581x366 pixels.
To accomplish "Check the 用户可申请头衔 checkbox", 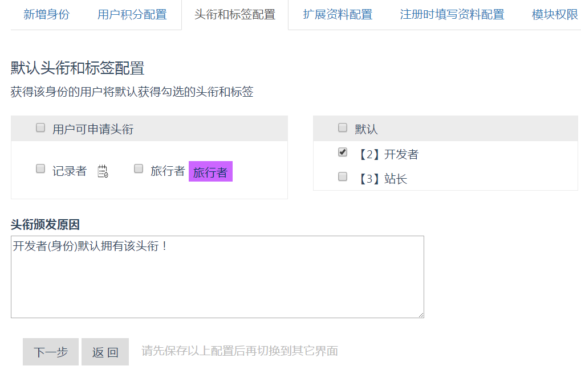I will (x=40, y=128).
